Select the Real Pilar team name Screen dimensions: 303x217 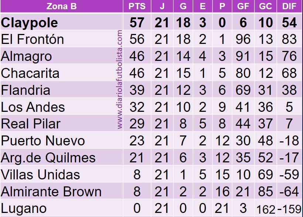pos(31,124)
